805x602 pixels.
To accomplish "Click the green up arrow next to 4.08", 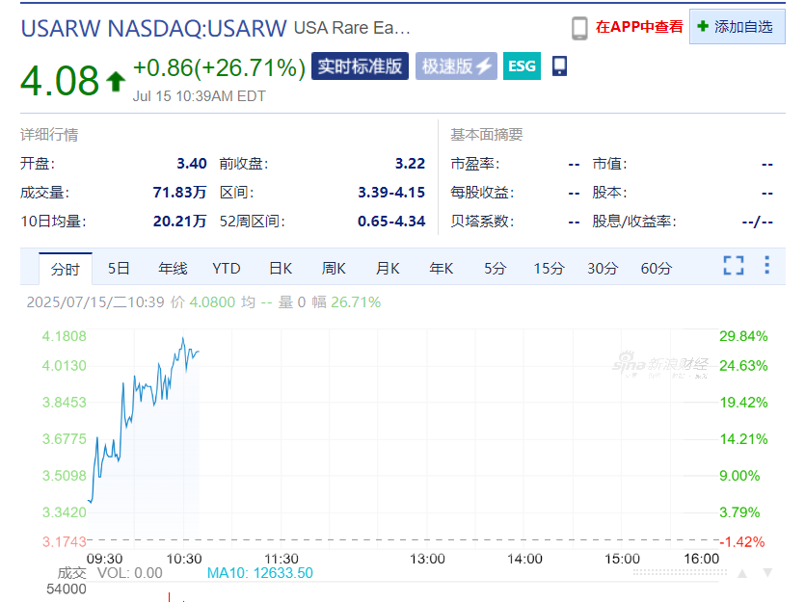I will pos(116,82).
